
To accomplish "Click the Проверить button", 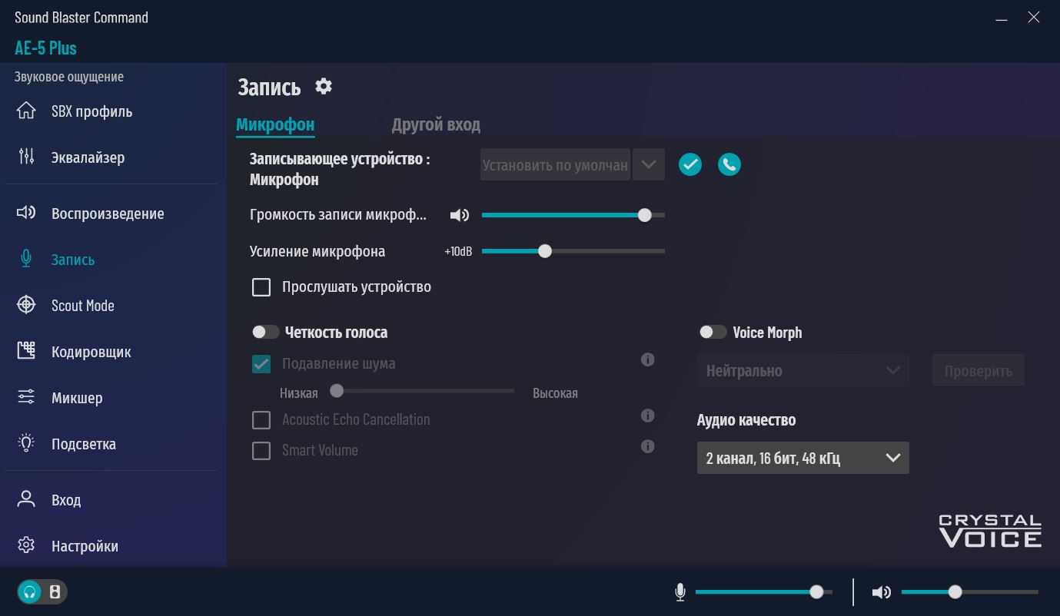I will (x=978, y=370).
